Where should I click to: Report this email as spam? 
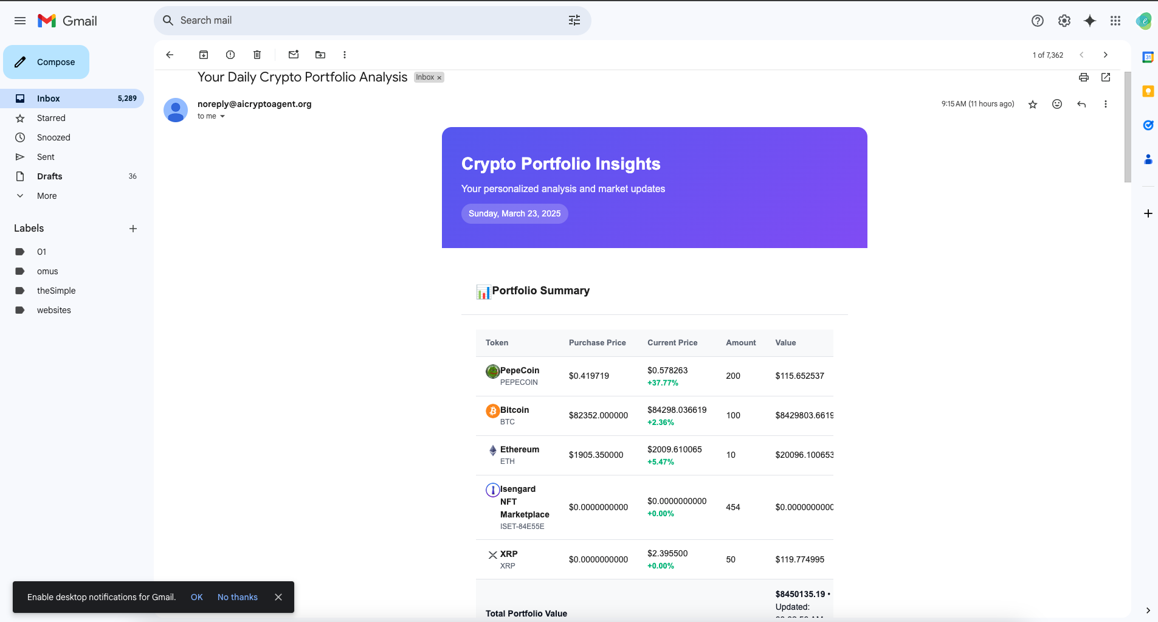230,55
